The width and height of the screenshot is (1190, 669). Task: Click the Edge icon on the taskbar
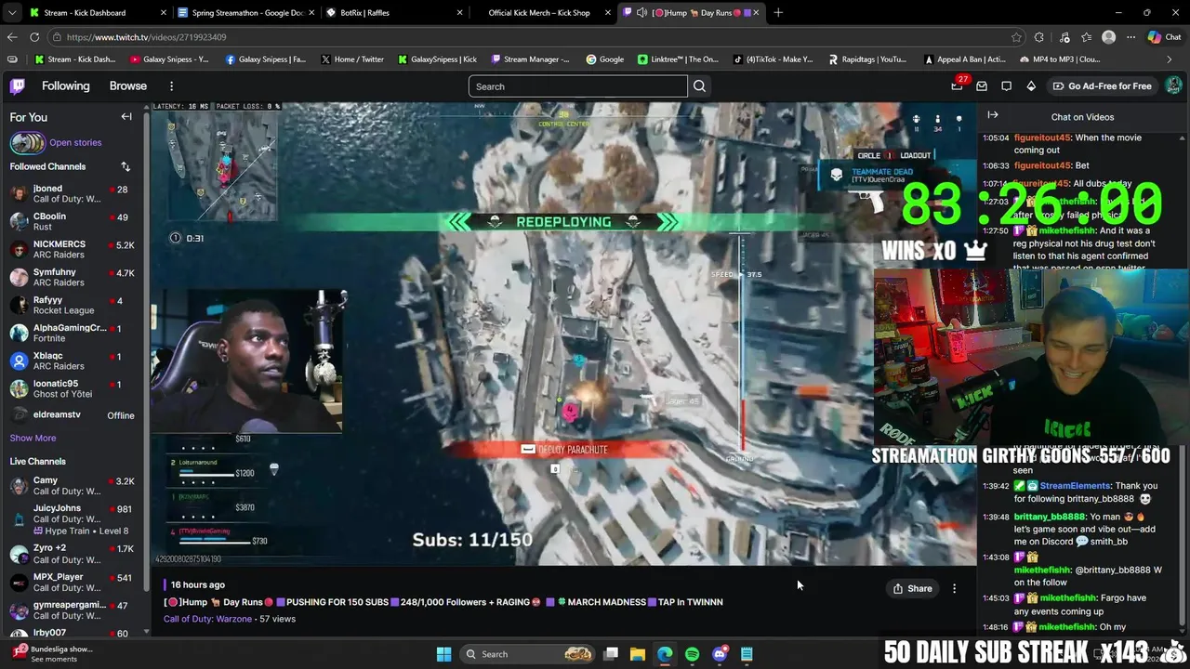665,654
